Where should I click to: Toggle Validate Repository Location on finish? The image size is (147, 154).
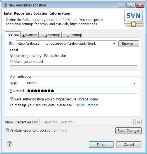7,130
